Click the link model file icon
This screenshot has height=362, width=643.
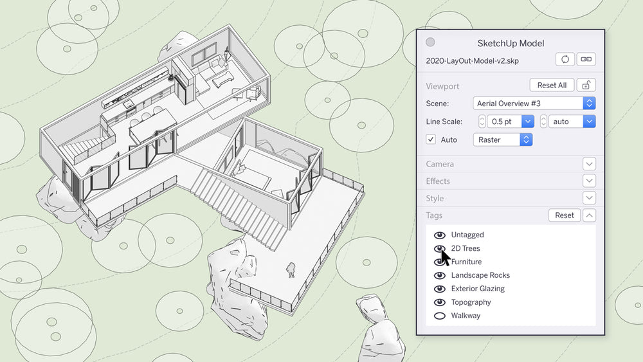[586, 60]
